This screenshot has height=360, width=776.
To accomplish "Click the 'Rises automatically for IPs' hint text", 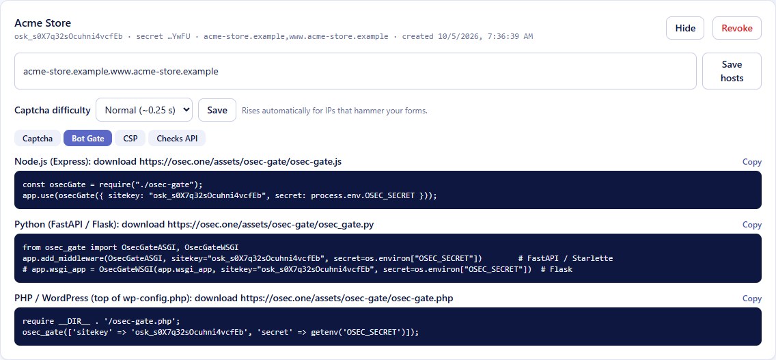I will tap(335, 111).
